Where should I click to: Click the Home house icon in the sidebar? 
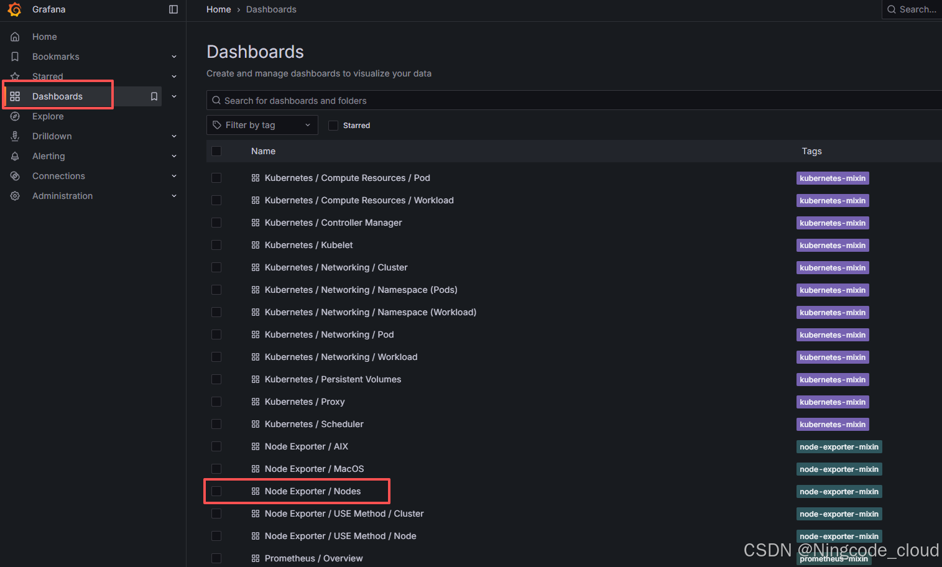coord(15,37)
